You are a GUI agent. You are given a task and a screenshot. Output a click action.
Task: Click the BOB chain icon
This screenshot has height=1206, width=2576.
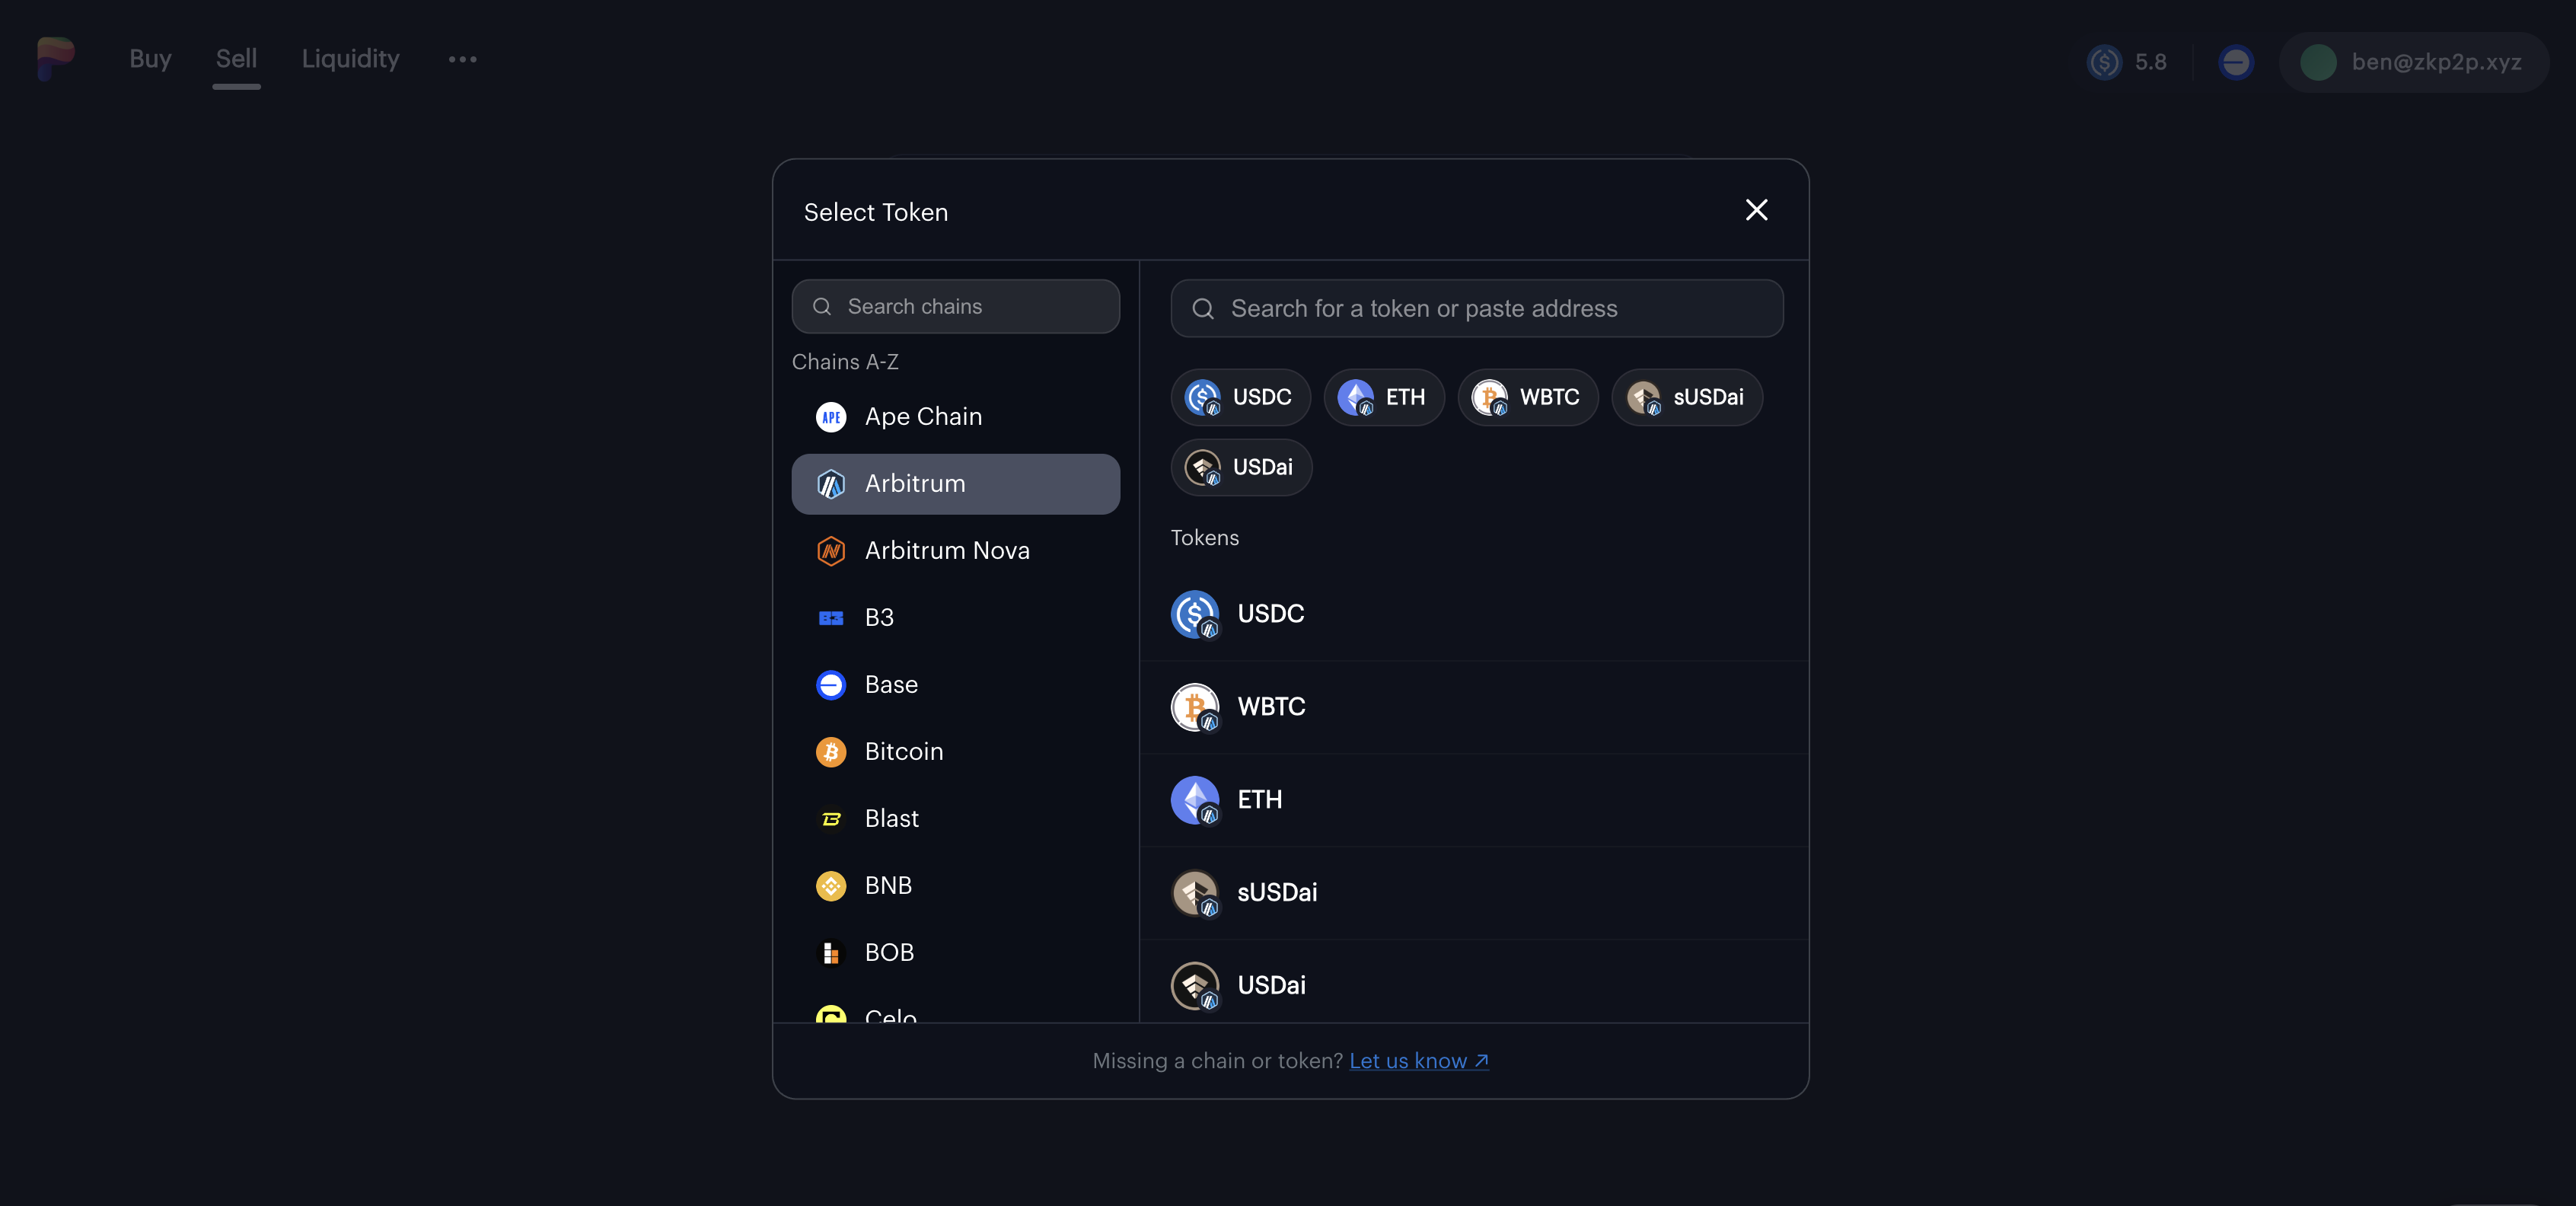pos(830,953)
